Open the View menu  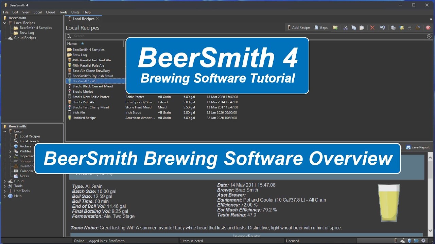26,12
